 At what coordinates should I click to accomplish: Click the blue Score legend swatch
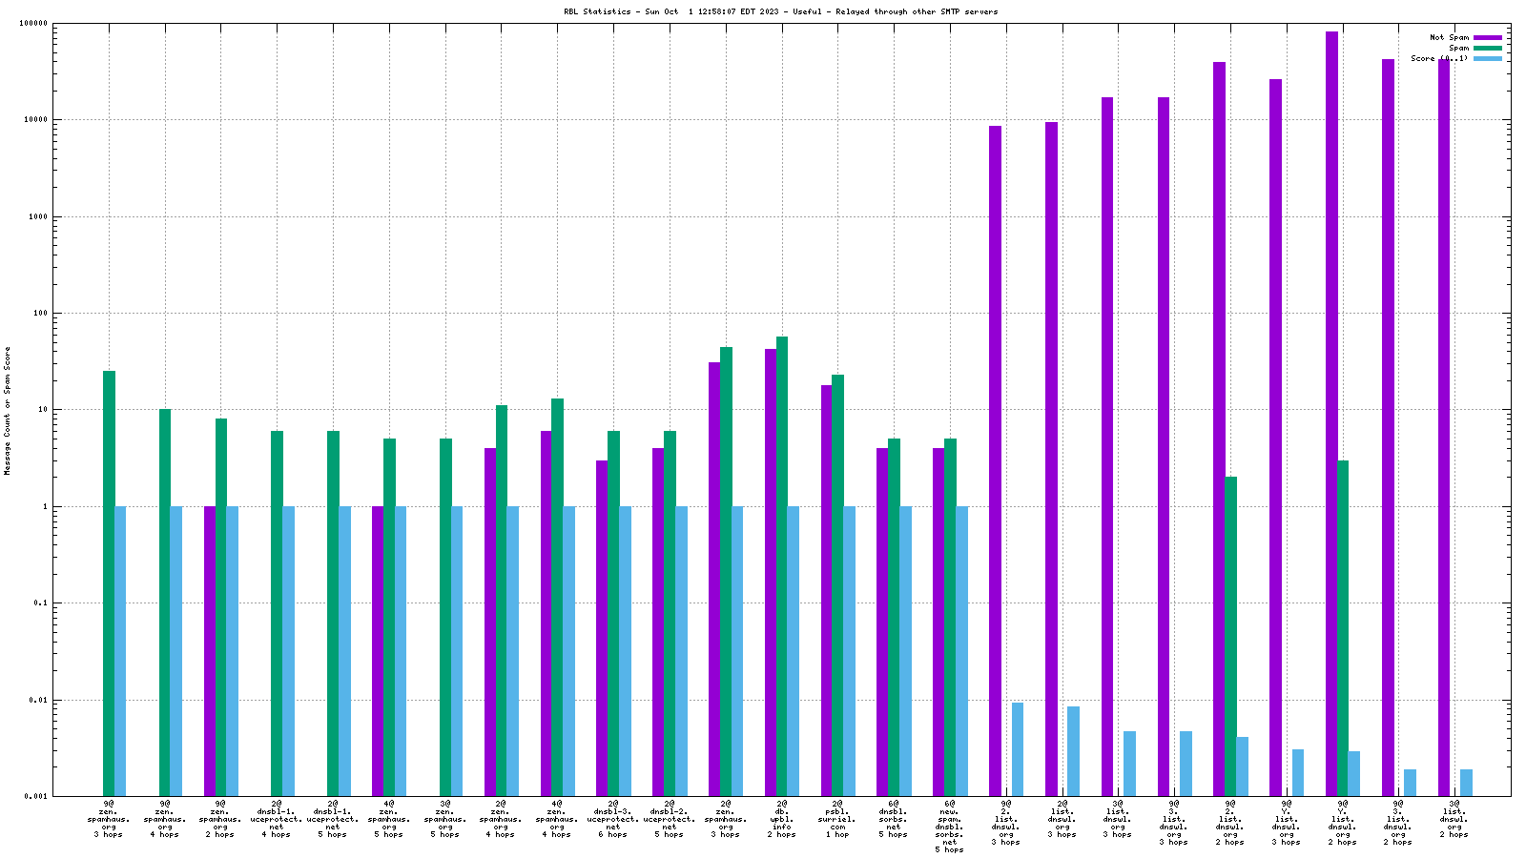point(1487,58)
